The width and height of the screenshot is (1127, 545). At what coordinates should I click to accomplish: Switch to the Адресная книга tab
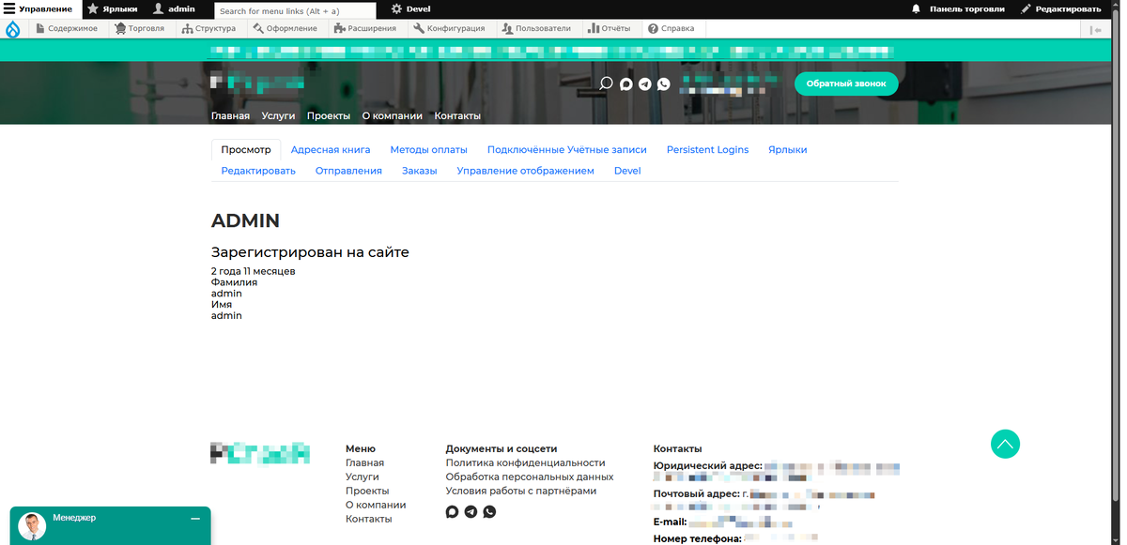[x=331, y=149]
